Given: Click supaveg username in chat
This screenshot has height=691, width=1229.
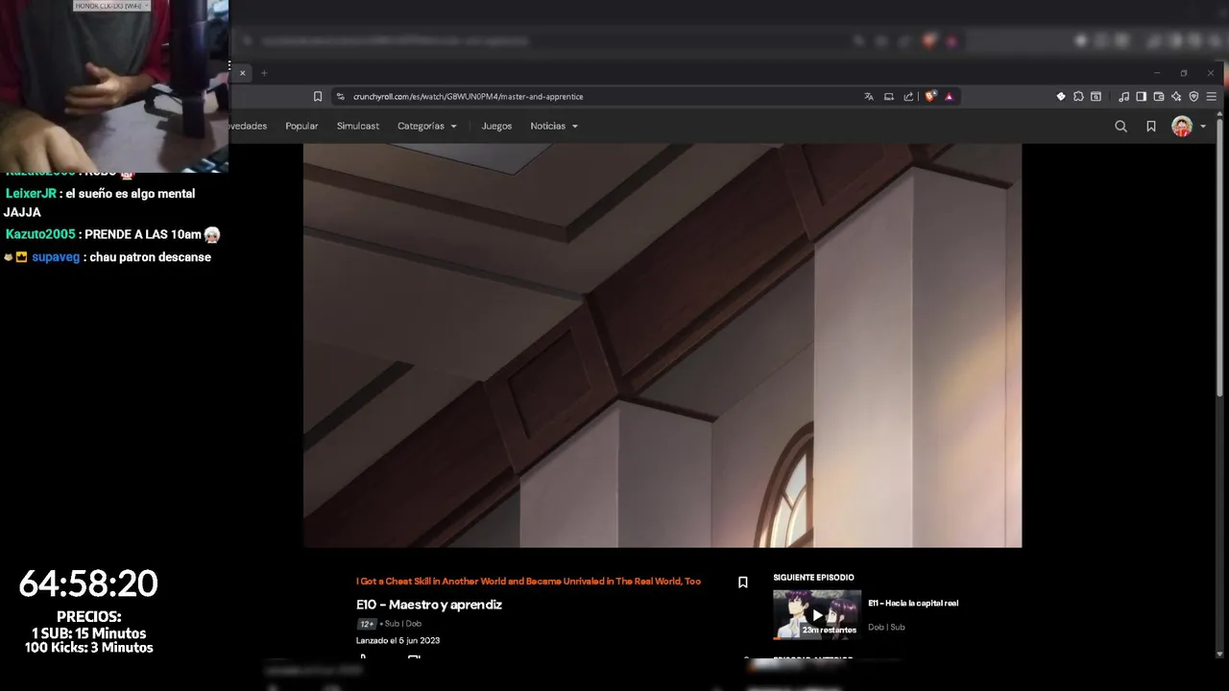Looking at the screenshot, I should coord(56,257).
